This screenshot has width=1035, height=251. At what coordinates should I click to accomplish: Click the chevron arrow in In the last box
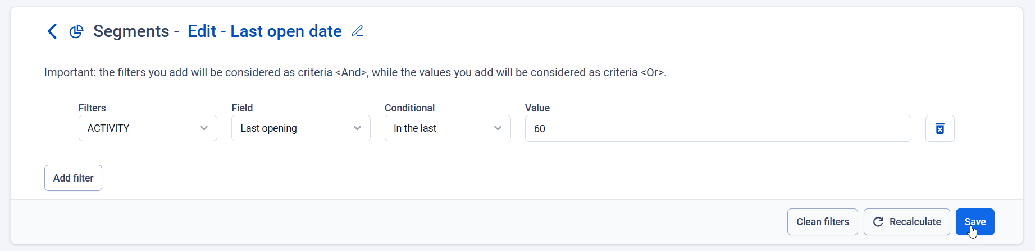498,128
